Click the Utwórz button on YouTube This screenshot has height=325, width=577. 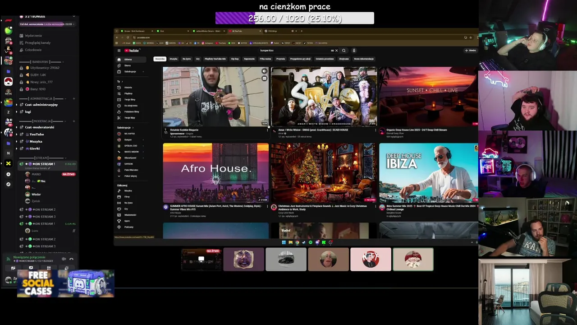[x=470, y=51]
